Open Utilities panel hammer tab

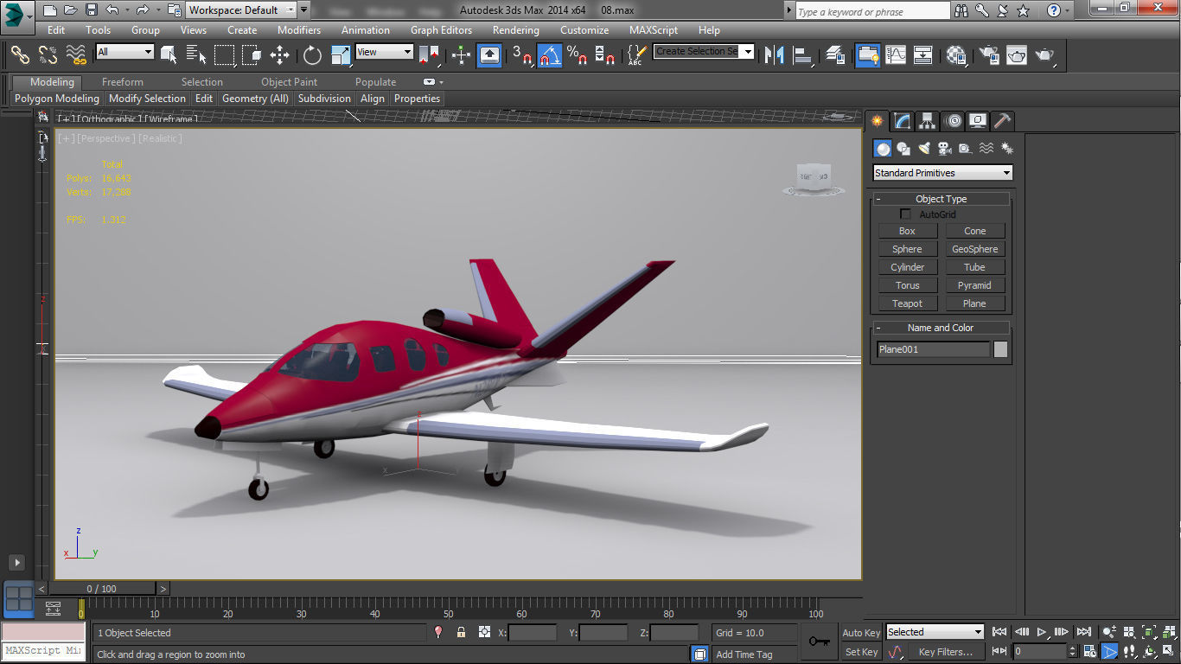click(1002, 121)
